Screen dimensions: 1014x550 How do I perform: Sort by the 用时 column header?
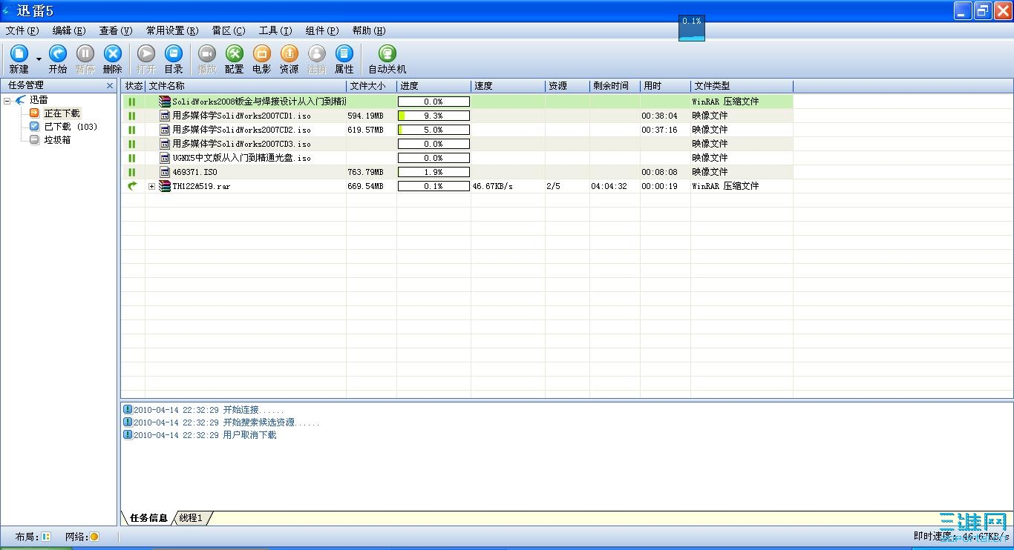[665, 86]
